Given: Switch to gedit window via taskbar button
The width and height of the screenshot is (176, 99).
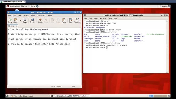Looking at the screenshot, I should 30,96.
